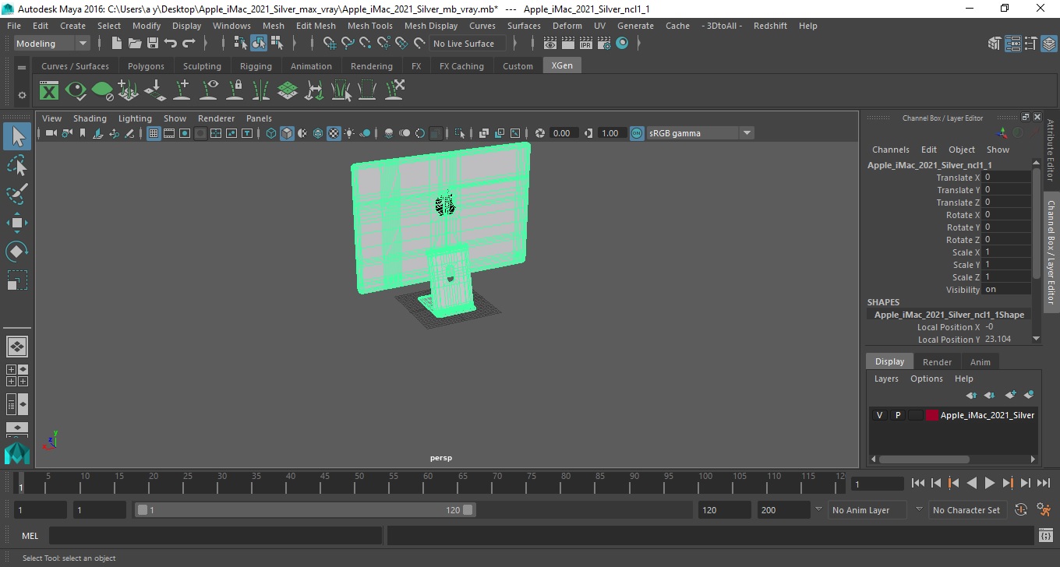Save the scene with floppy icon

coord(153,44)
